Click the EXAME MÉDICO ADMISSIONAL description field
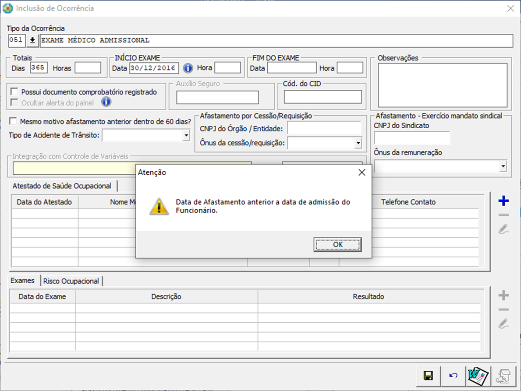The image size is (521, 391). coord(276,40)
